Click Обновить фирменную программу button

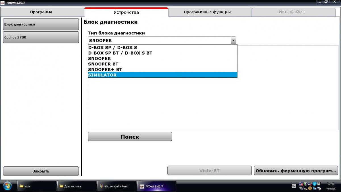pos(296,171)
